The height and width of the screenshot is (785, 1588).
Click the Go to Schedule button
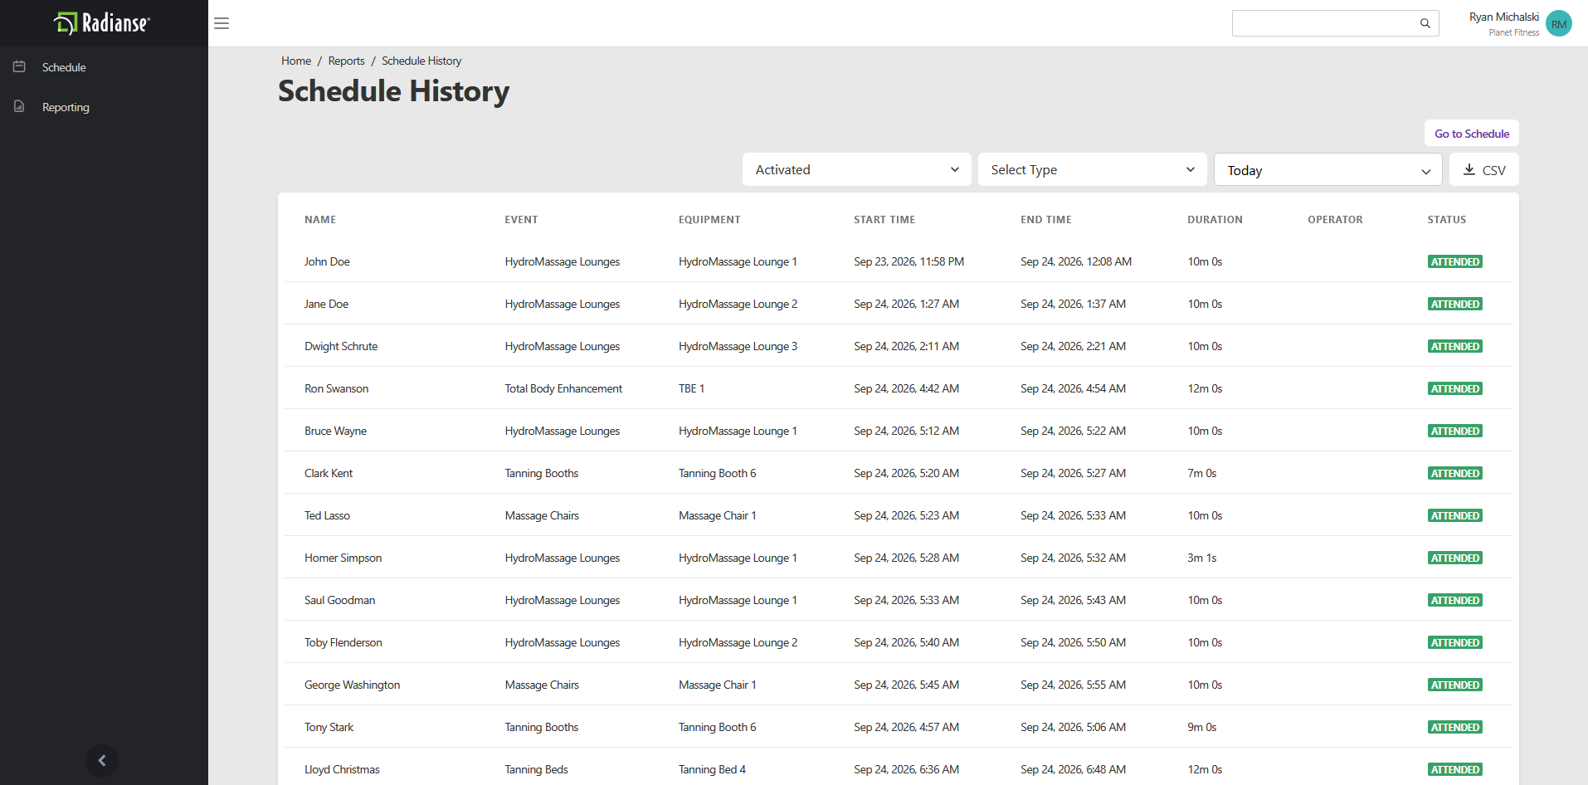tap(1472, 133)
